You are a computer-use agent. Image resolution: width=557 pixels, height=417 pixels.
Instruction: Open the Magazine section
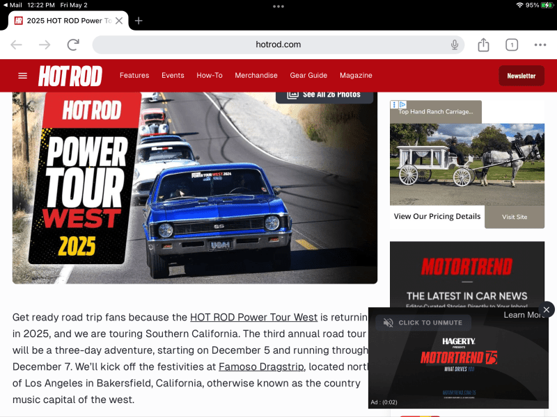[x=356, y=75]
